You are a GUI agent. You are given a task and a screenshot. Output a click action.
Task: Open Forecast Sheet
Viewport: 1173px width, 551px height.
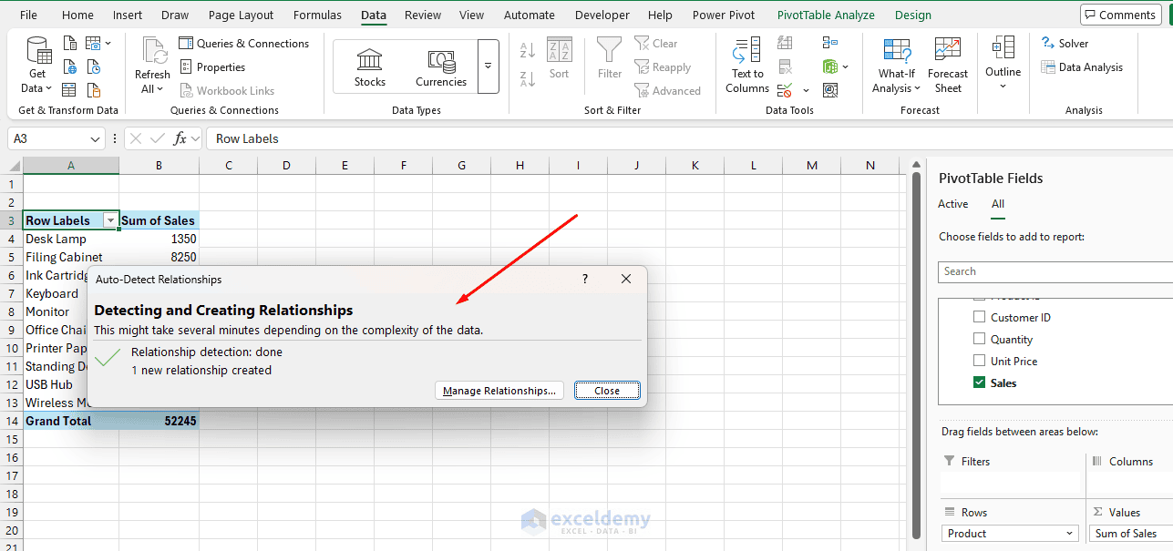click(x=948, y=66)
